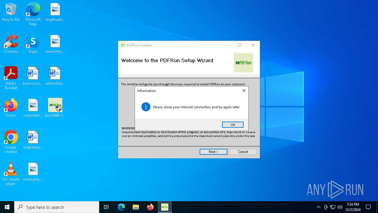
Task: Select the Adobe Acrobat desktop shortcut
Action: [11, 78]
